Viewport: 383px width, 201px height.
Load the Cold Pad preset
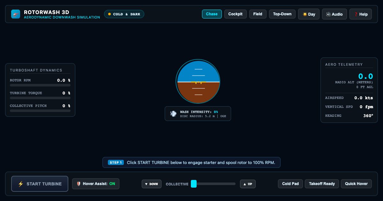point(290,184)
